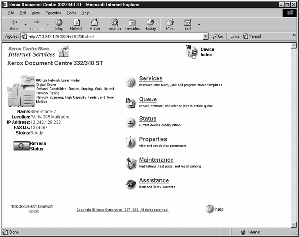Open the File menu
Viewport: 299px width, 237px height.
[x=11, y=13]
